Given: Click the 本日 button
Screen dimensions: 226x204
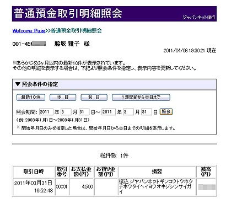Looking at the screenshot, I should point(63,98).
